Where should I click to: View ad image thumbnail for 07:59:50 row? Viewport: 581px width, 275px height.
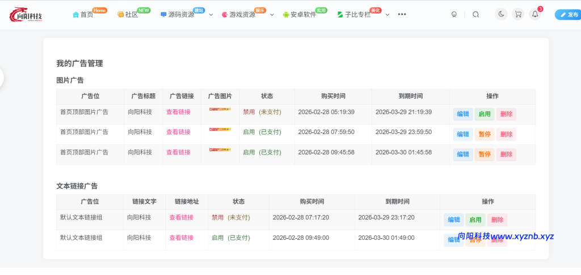220,130
